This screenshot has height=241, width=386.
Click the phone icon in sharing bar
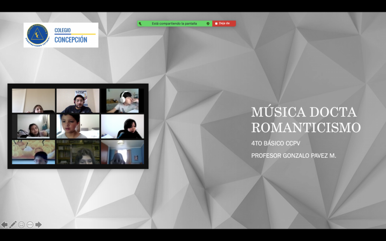(x=140, y=23)
